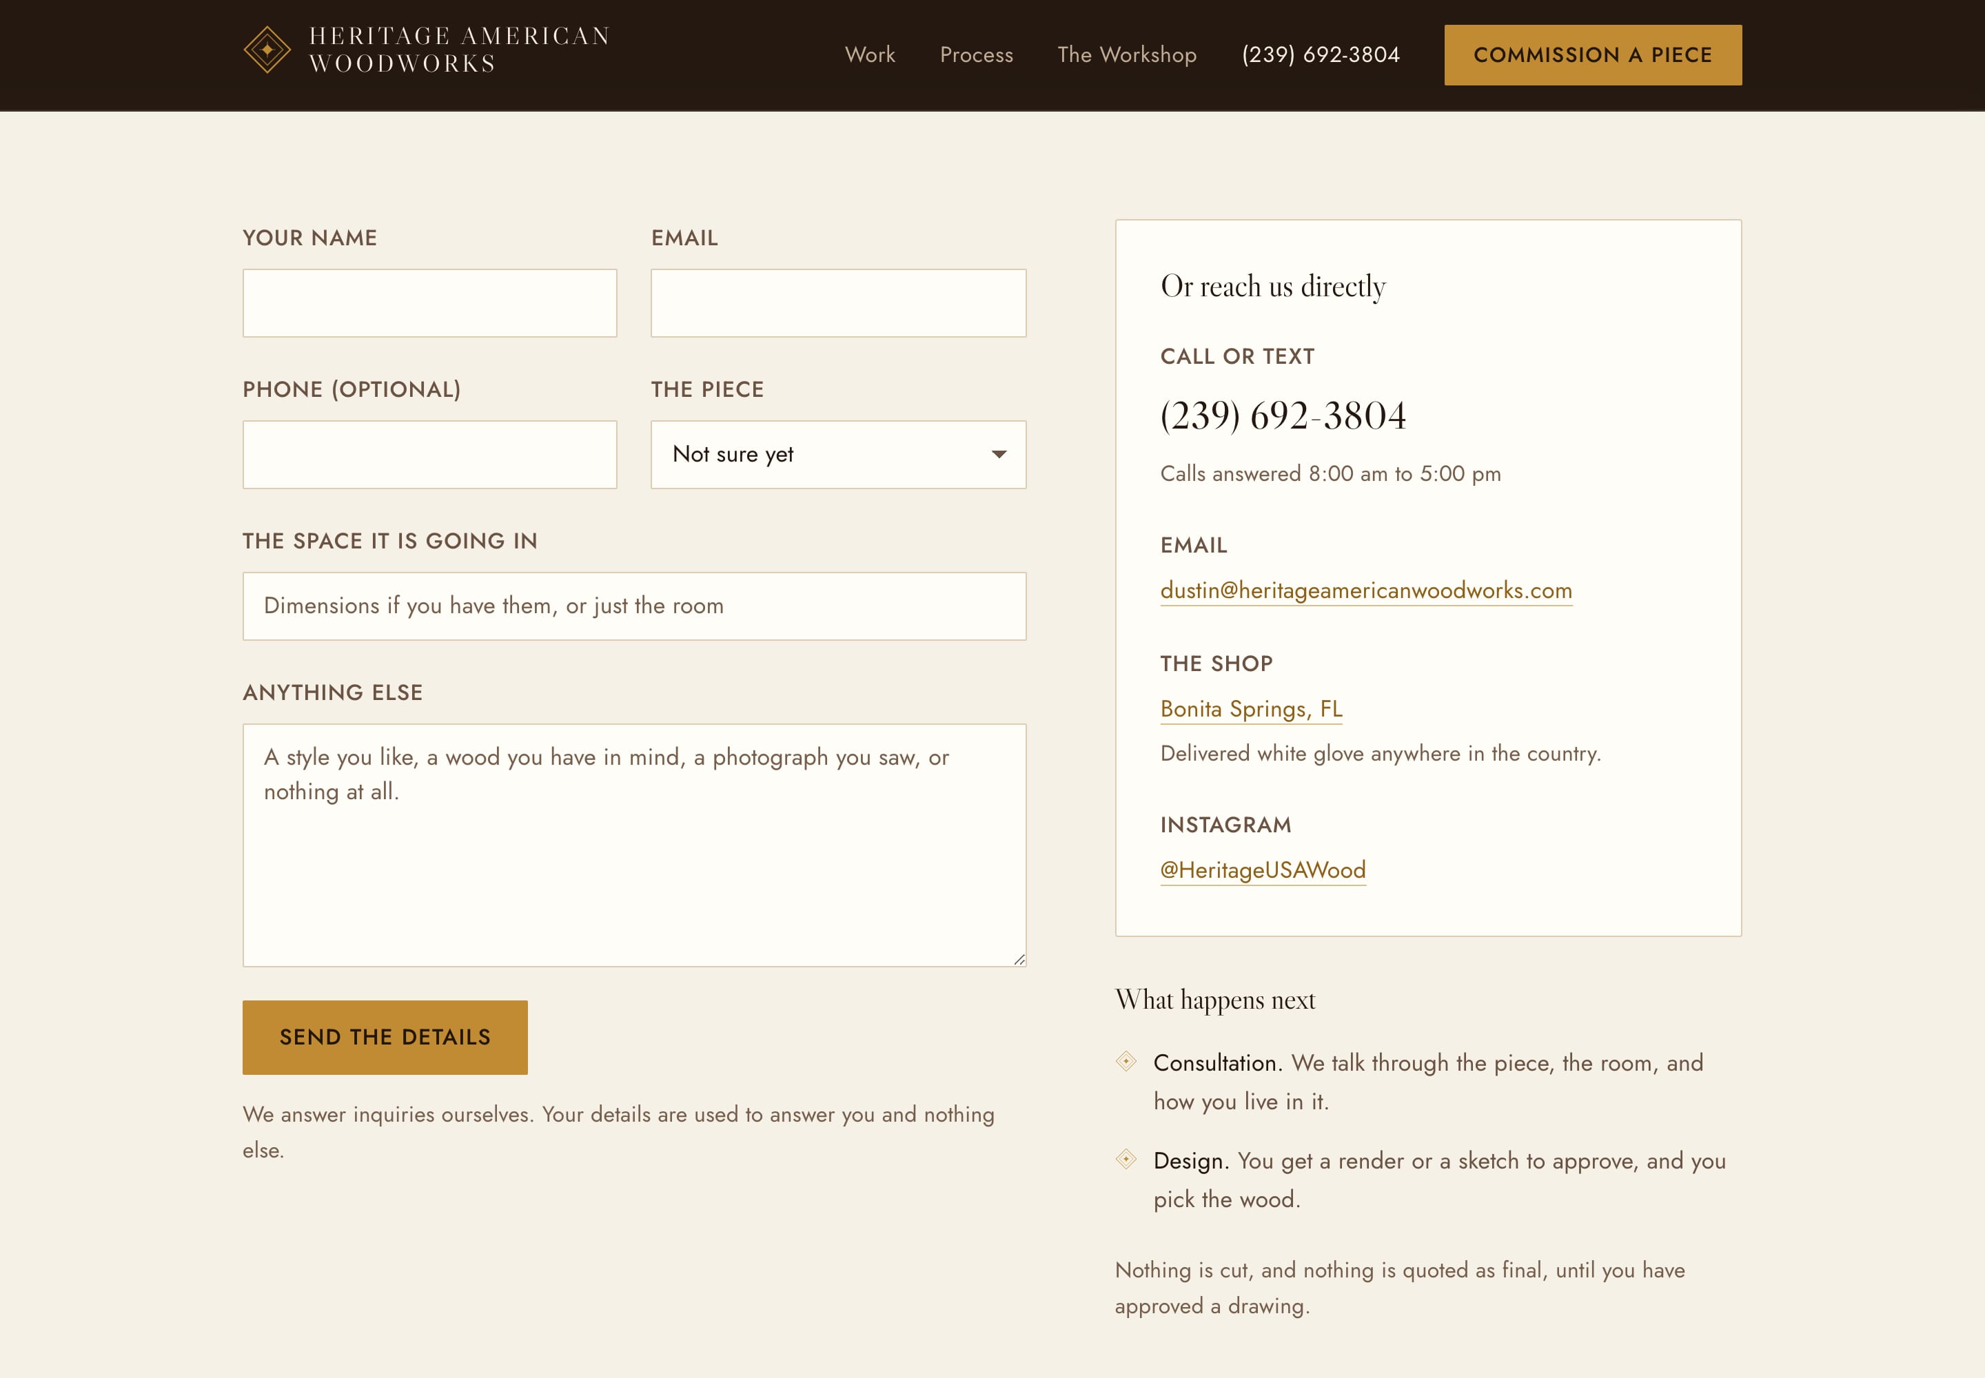Click the 'The Space It Is Going In' label
Image resolution: width=1985 pixels, height=1378 pixels.
click(x=390, y=542)
